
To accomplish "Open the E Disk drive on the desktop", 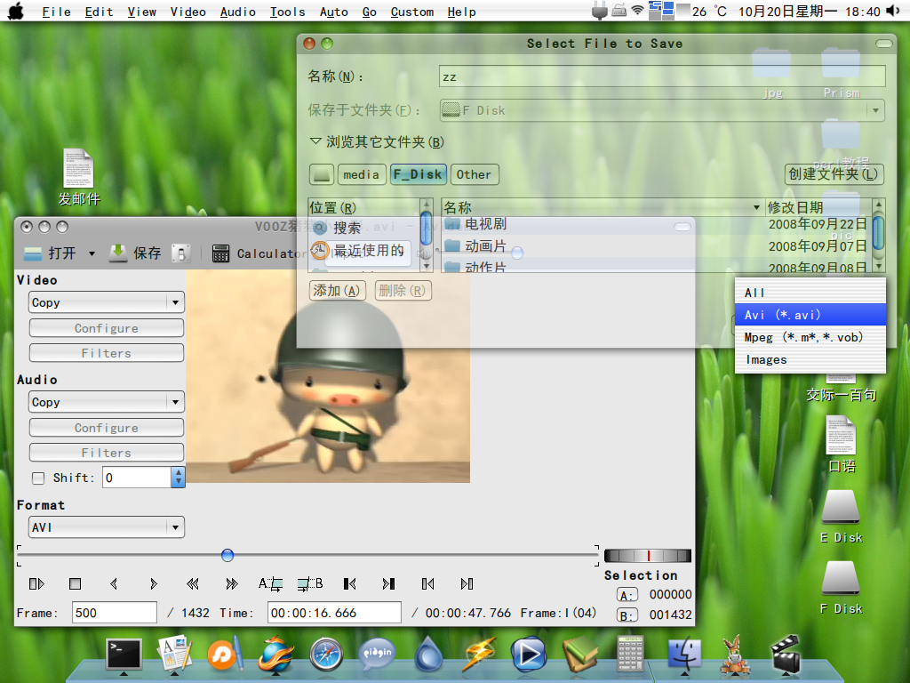I will click(x=841, y=517).
